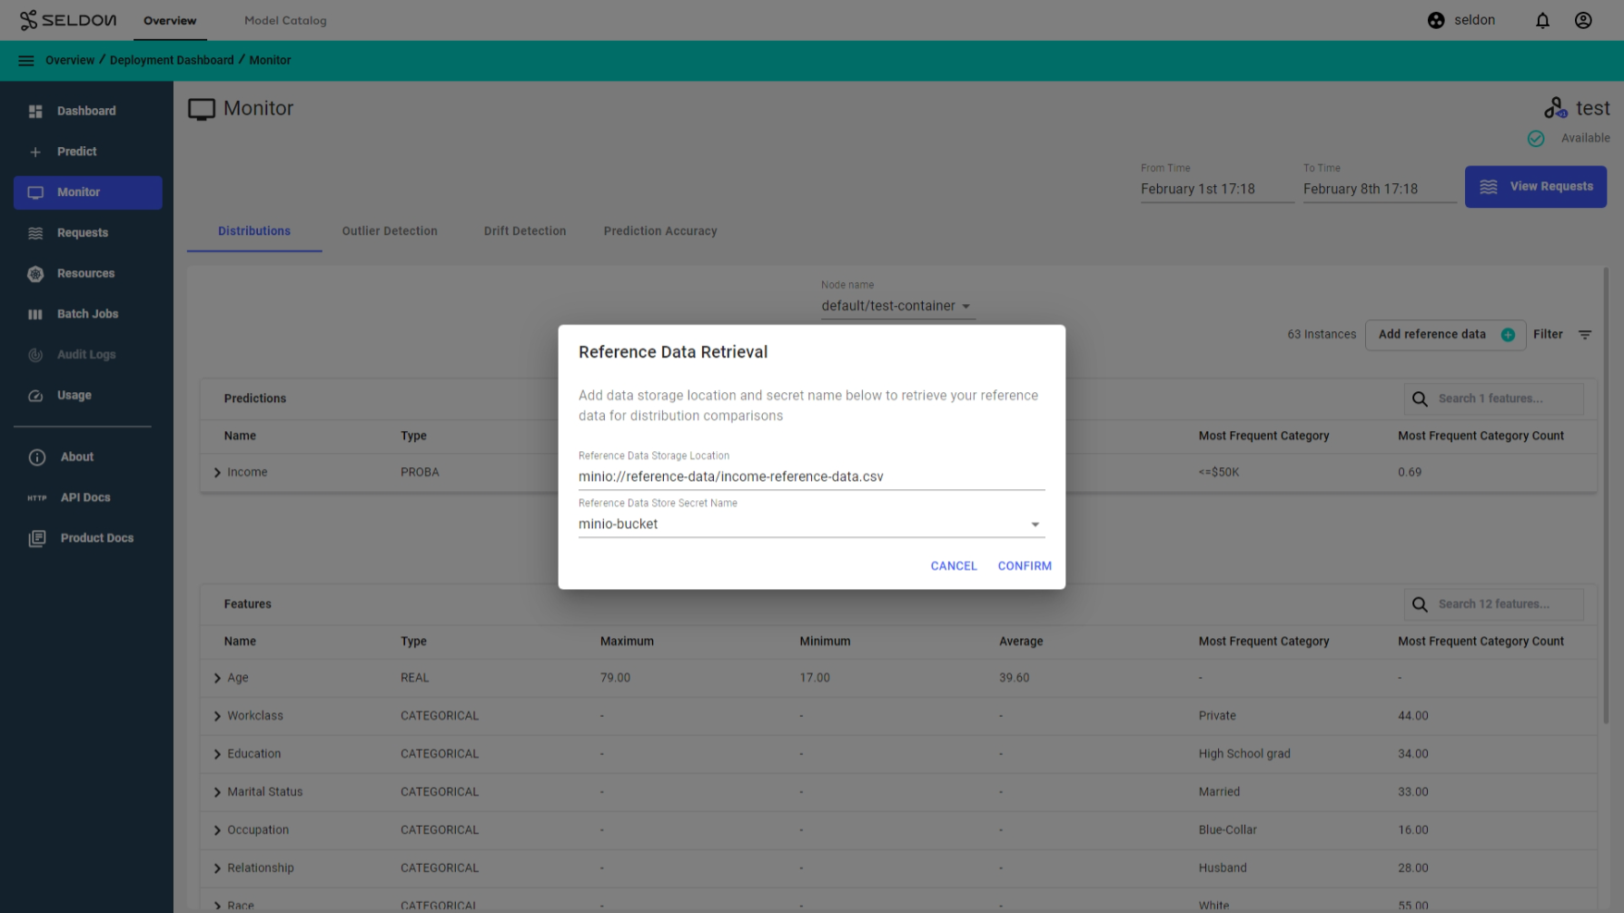Click the Add reference data button
This screenshot has height=913, width=1624.
(1445, 335)
